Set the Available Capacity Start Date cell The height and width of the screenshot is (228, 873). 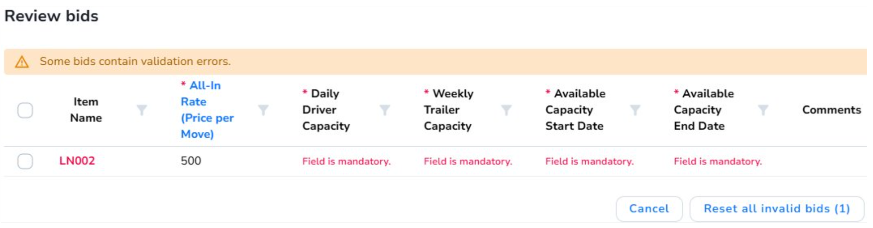[x=589, y=161]
